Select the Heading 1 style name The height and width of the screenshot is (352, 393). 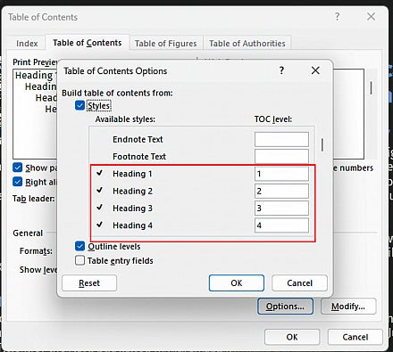tap(132, 174)
